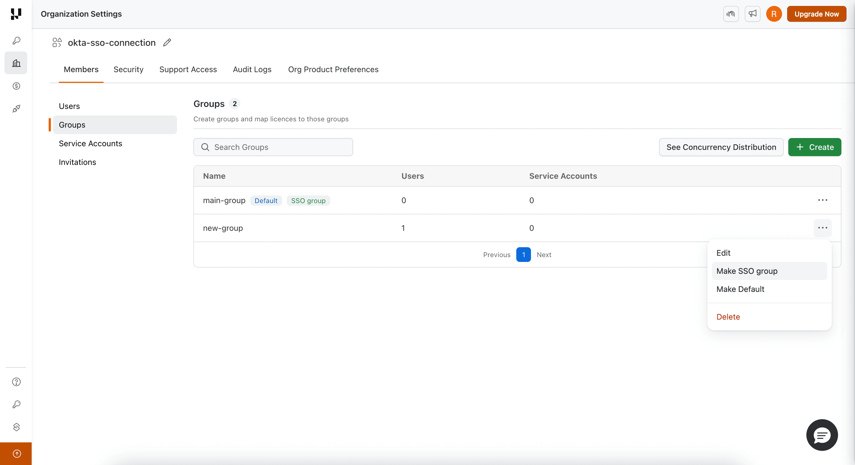Open the chat support bubble
This screenshot has width=855, height=465.
point(822,435)
